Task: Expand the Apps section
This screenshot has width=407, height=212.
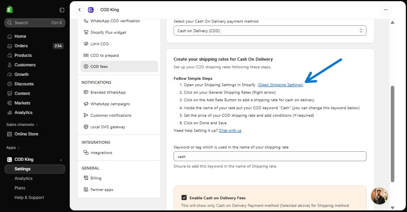Action: coord(13,148)
